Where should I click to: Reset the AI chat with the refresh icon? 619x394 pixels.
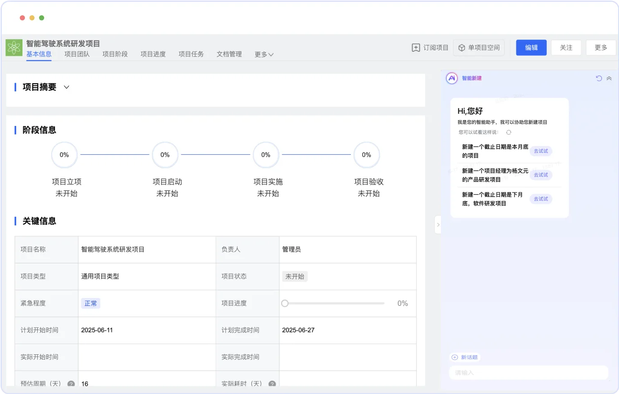click(599, 78)
